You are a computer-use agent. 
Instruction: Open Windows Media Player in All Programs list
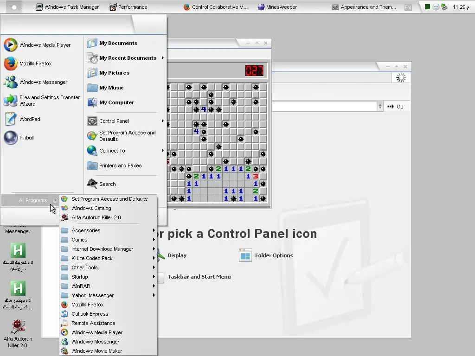[x=92, y=332]
